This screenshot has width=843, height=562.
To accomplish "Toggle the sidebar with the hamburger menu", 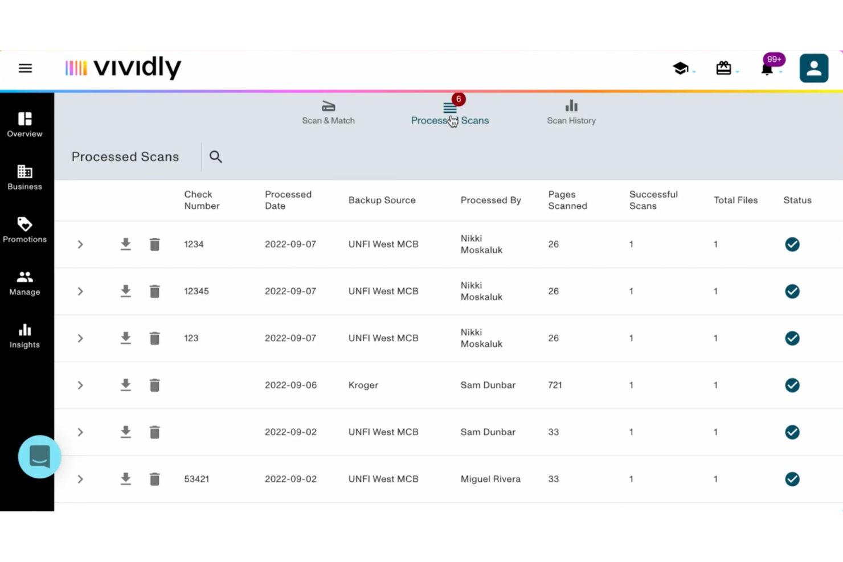I will [x=25, y=68].
